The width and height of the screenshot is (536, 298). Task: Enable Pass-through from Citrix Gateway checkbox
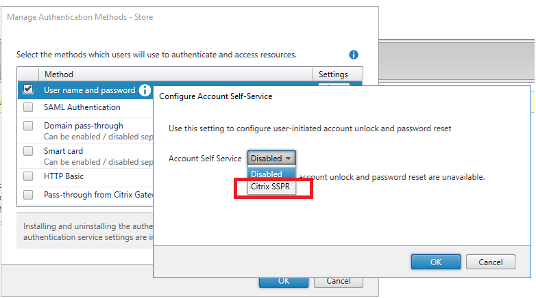coord(28,195)
